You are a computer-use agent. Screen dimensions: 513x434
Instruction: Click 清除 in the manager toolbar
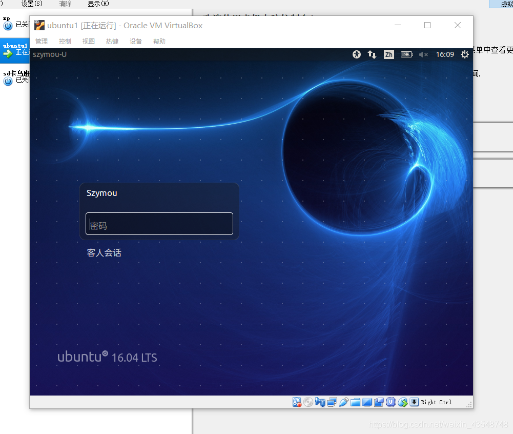65,4
